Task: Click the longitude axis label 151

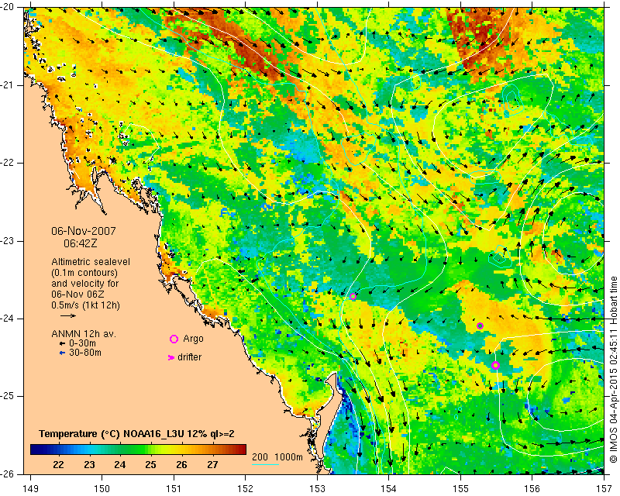Action: [x=174, y=488]
